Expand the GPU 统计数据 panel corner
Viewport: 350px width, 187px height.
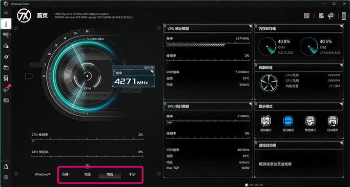(250, 104)
